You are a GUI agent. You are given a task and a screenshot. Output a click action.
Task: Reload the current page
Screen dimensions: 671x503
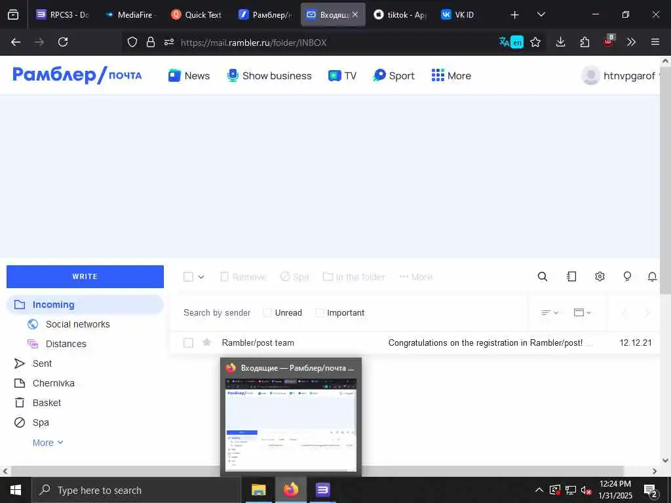coord(63,42)
